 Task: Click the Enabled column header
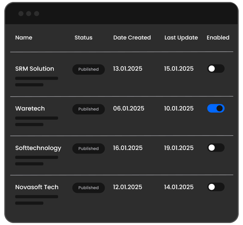click(218, 37)
